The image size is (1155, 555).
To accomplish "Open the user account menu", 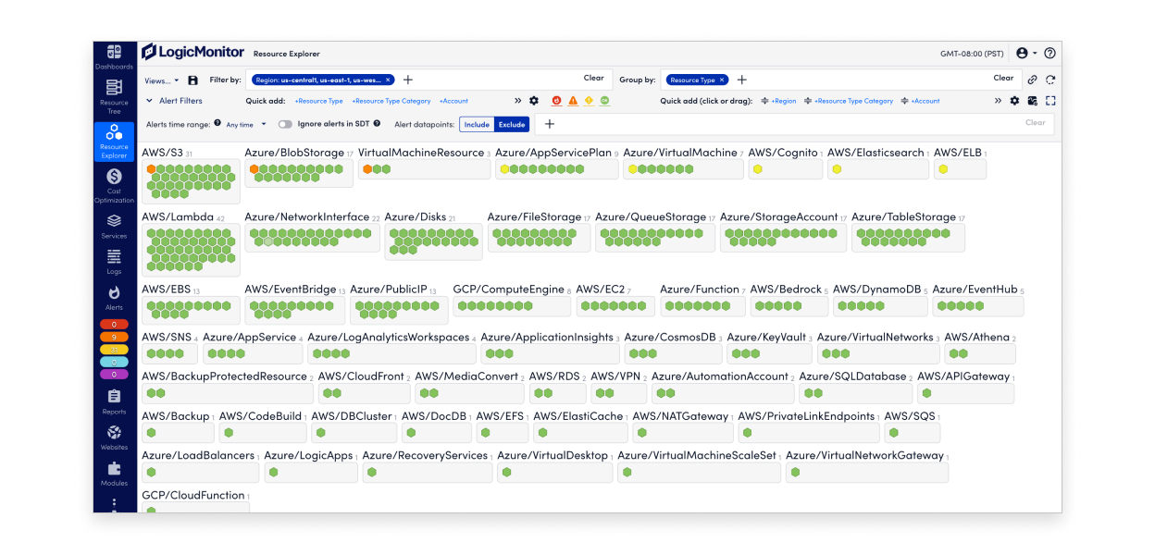I will [x=1025, y=54].
